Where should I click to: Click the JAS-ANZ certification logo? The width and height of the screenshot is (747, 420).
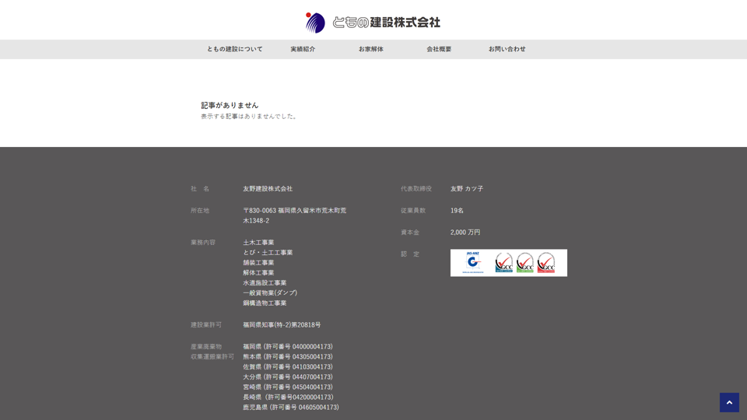point(473,263)
